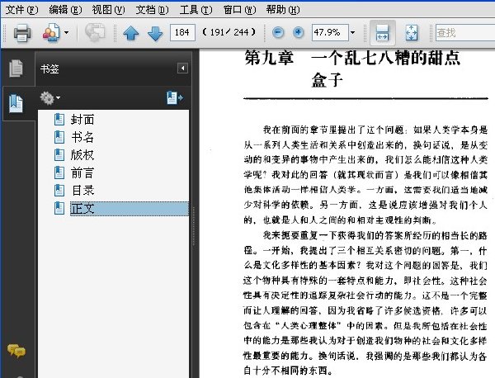Click the Print icon
The width and height of the screenshot is (495, 378).
click(x=22, y=32)
